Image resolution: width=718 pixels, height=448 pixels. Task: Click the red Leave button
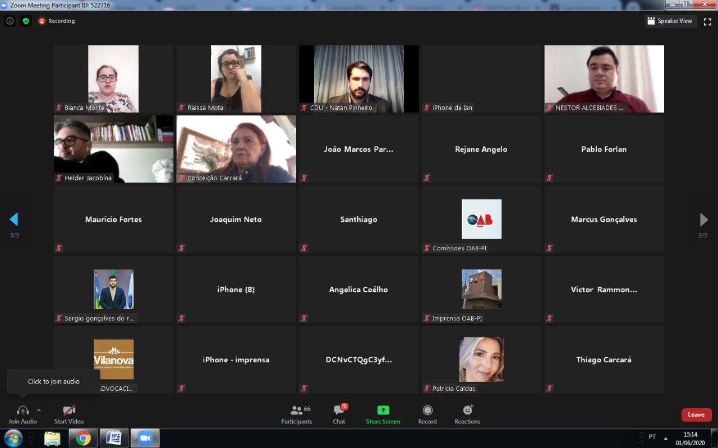696,414
